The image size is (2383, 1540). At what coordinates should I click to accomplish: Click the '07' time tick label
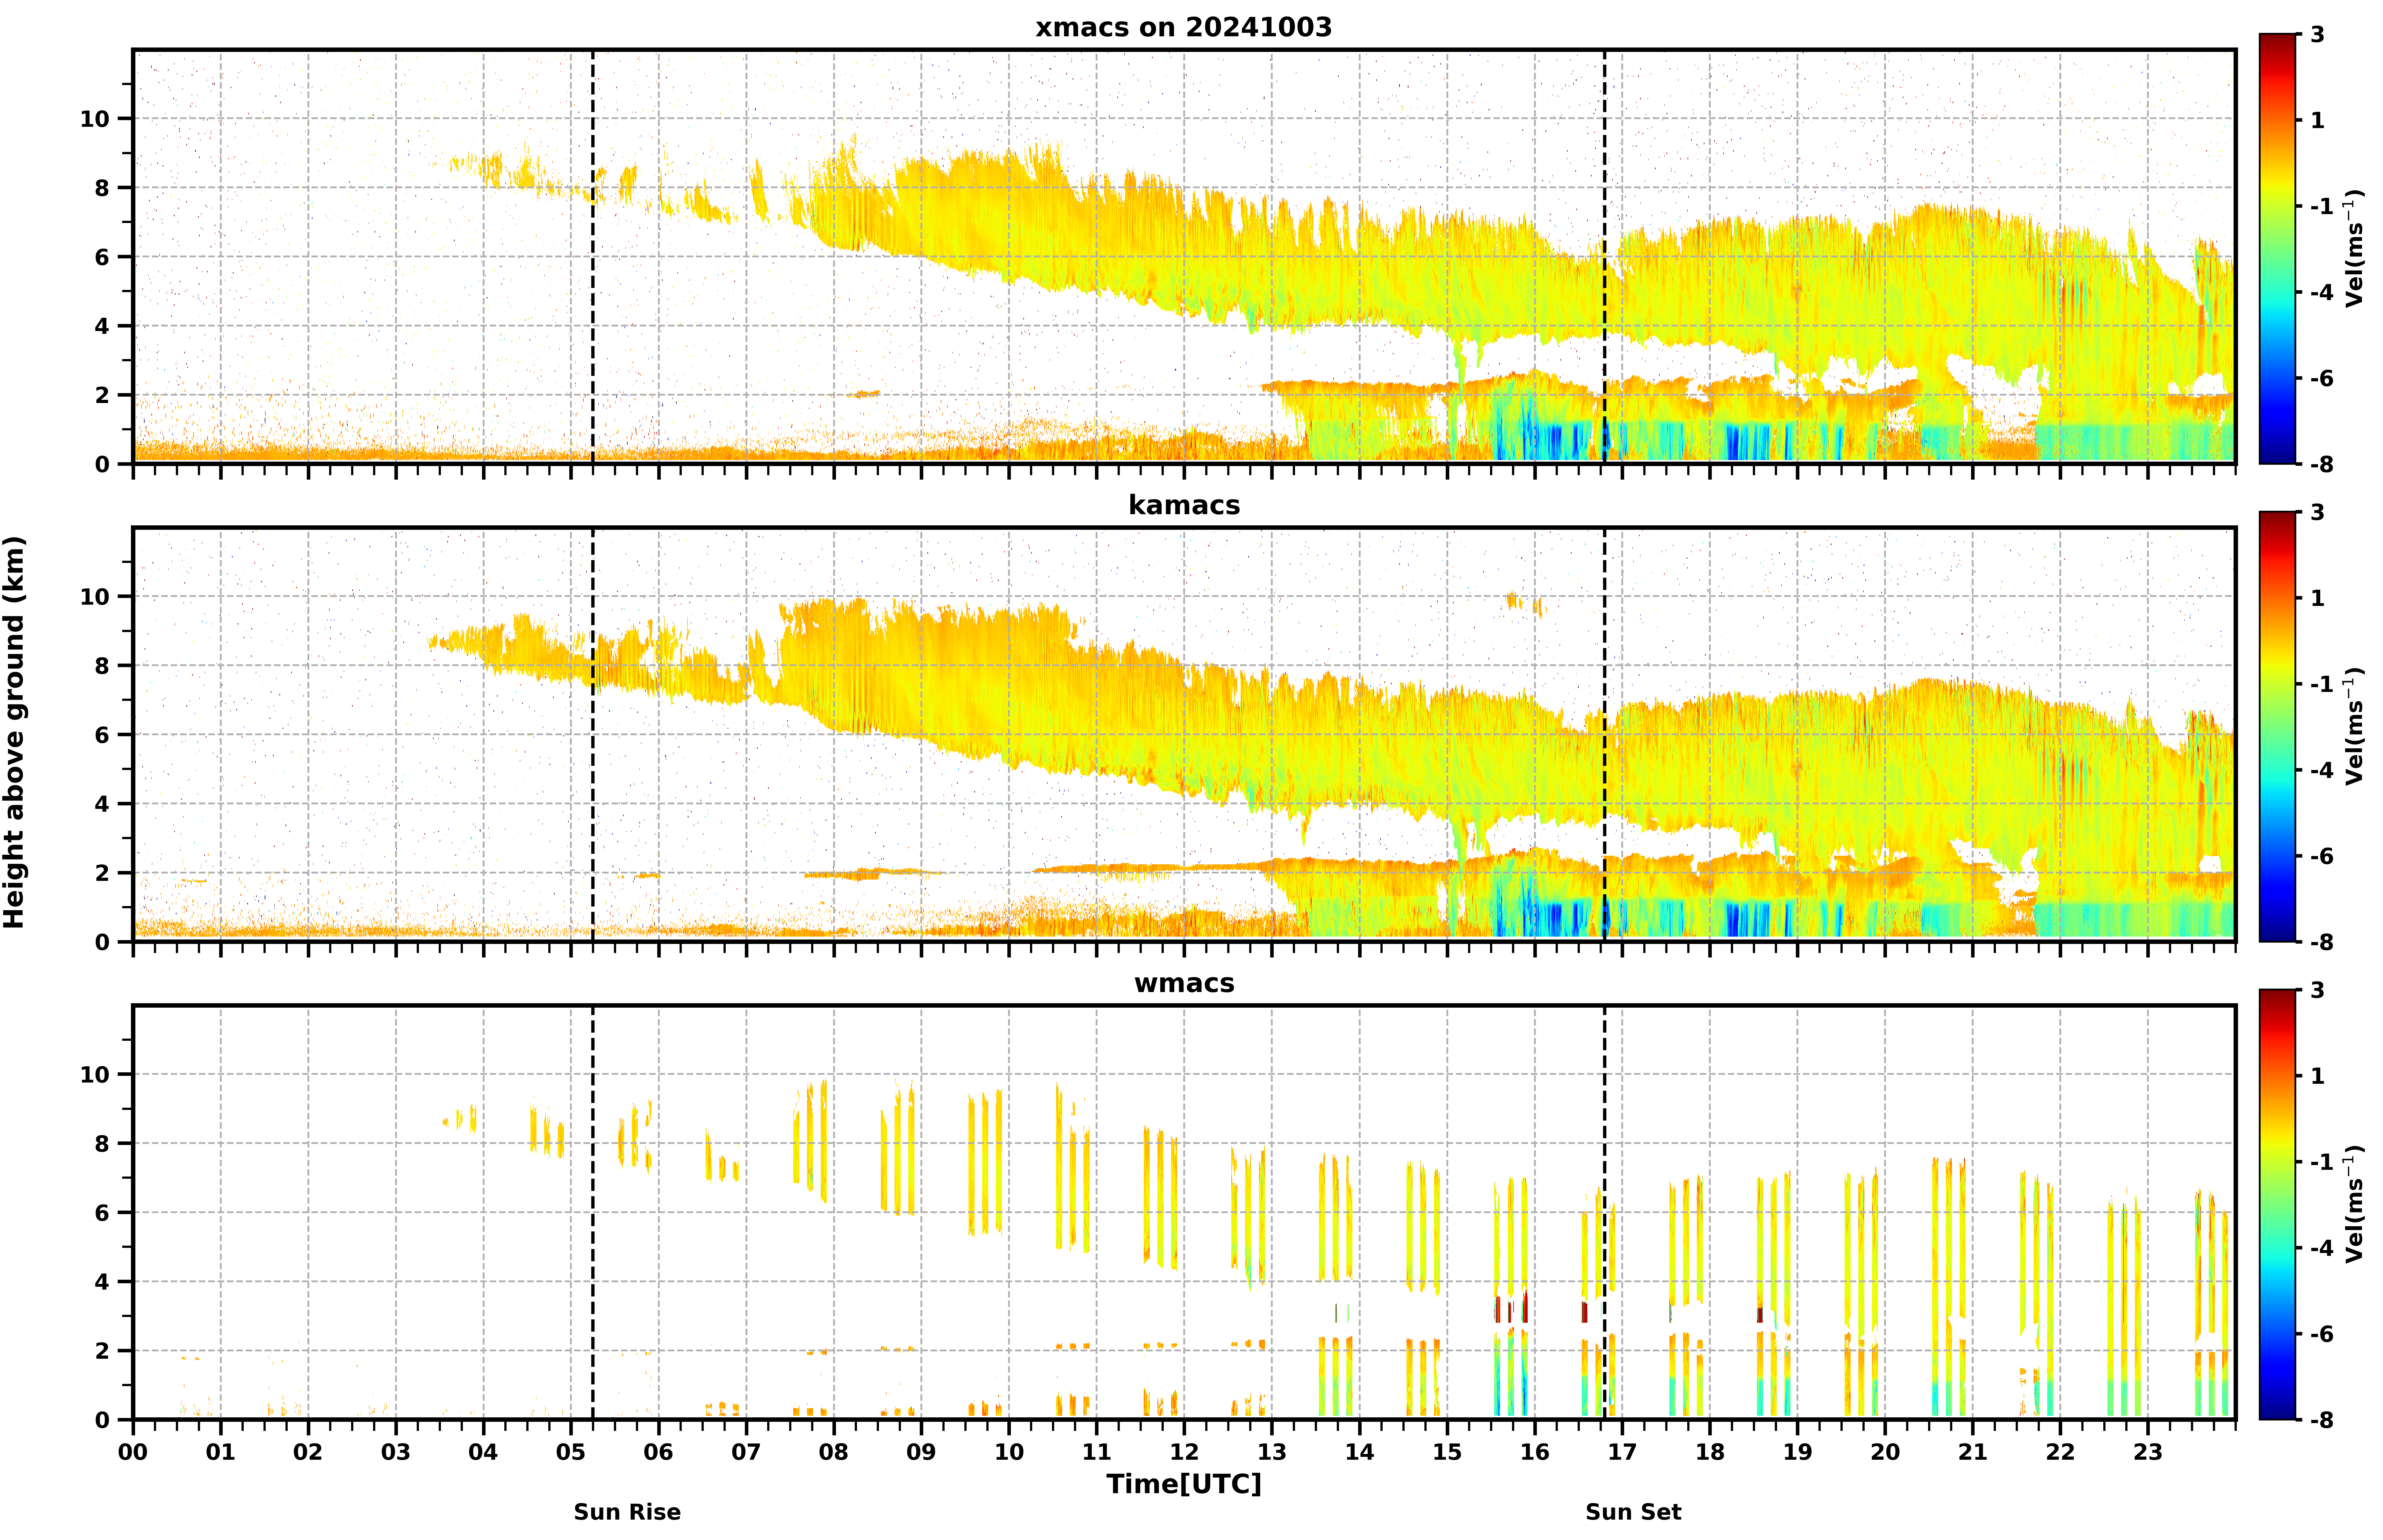[746, 1452]
